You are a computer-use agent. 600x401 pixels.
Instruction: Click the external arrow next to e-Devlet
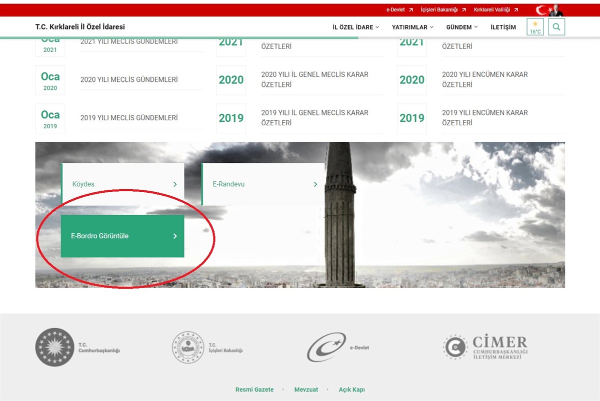coord(411,10)
